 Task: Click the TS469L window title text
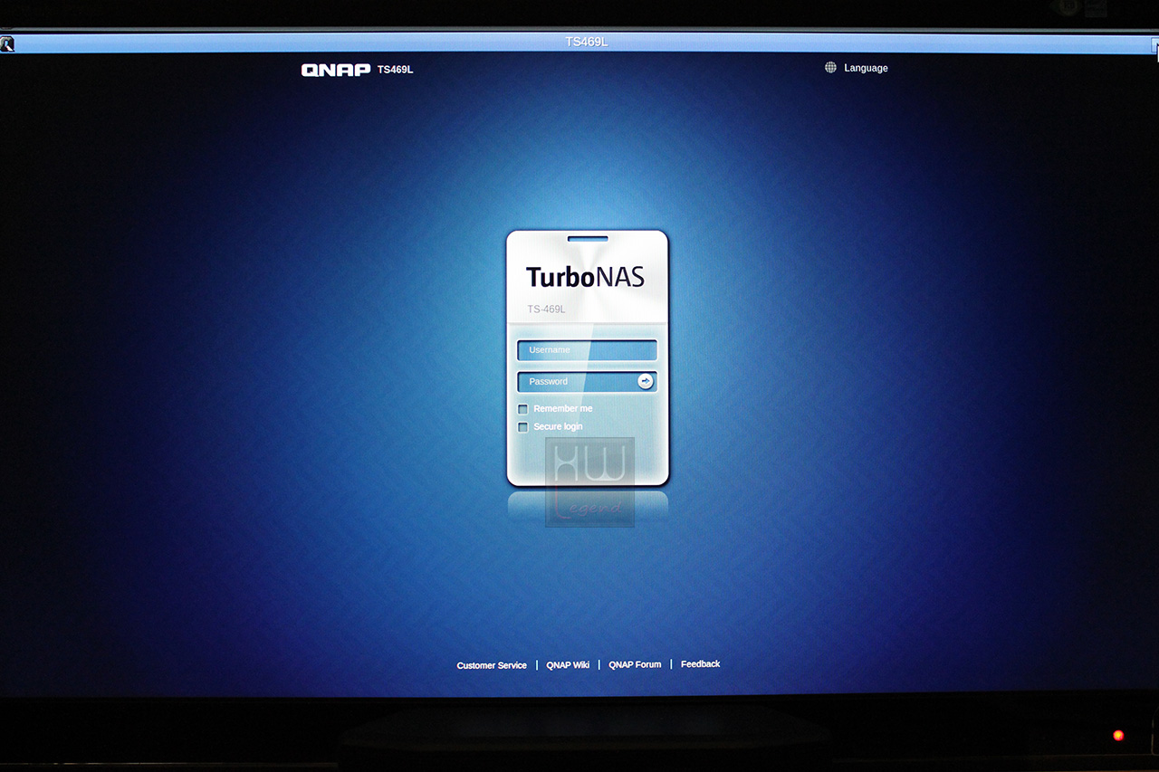(x=586, y=42)
